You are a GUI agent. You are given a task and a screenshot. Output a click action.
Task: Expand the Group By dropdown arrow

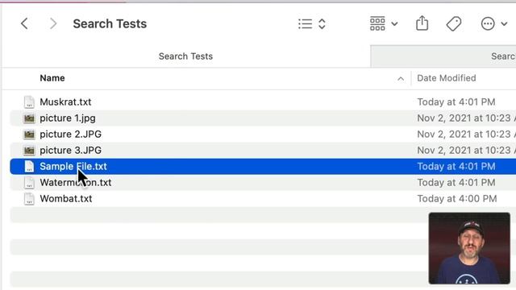394,23
